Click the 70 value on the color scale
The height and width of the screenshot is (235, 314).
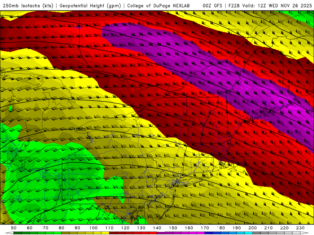tap(46, 228)
